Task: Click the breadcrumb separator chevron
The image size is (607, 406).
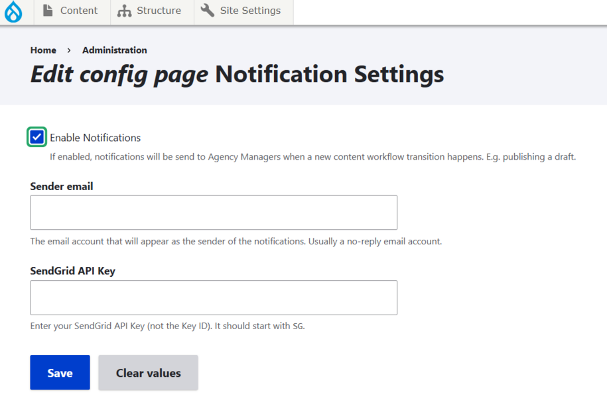Action: click(x=69, y=50)
